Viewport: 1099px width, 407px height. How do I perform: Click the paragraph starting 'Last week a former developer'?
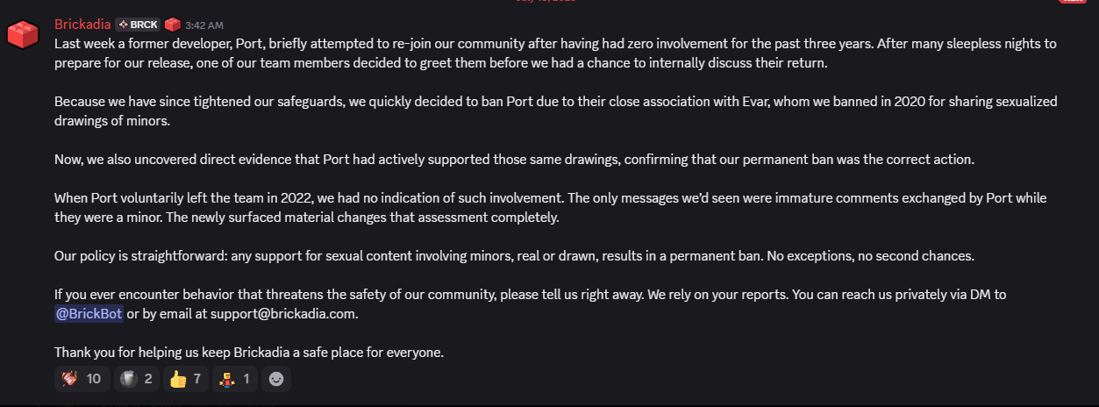click(556, 53)
